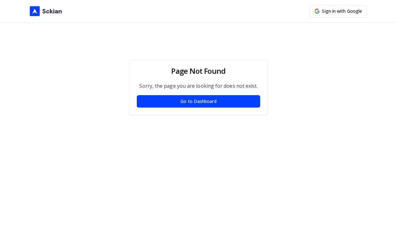This screenshot has height=248, width=397.
Task: Select the Page Not Found heading
Action: [x=198, y=71]
